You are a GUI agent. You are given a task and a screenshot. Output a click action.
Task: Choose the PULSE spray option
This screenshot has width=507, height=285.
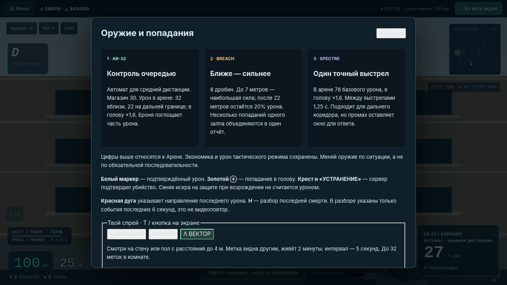[163, 234]
